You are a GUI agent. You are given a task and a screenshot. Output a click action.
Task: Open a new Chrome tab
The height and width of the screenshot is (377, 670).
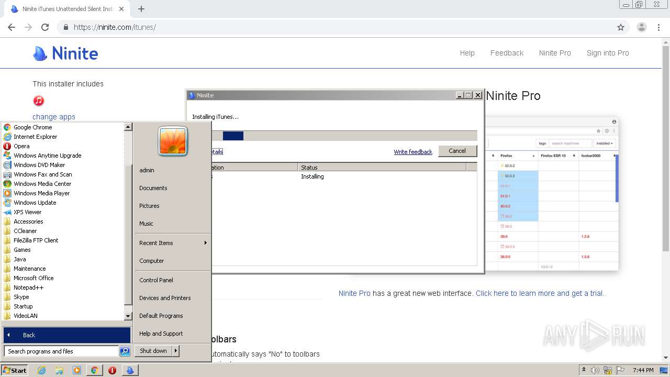[x=141, y=9]
